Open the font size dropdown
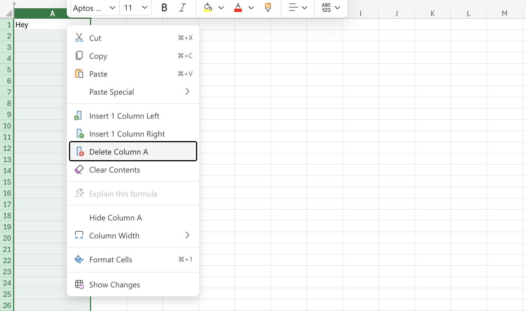Viewport: 526px width, 311px height. [x=134, y=8]
